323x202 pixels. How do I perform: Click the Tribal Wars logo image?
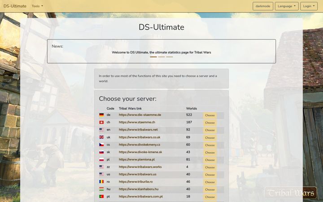pos(290,193)
